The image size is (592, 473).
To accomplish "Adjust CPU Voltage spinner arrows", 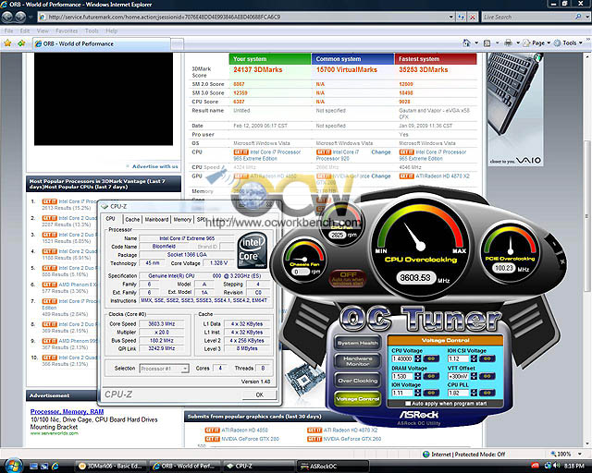I will point(417,358).
